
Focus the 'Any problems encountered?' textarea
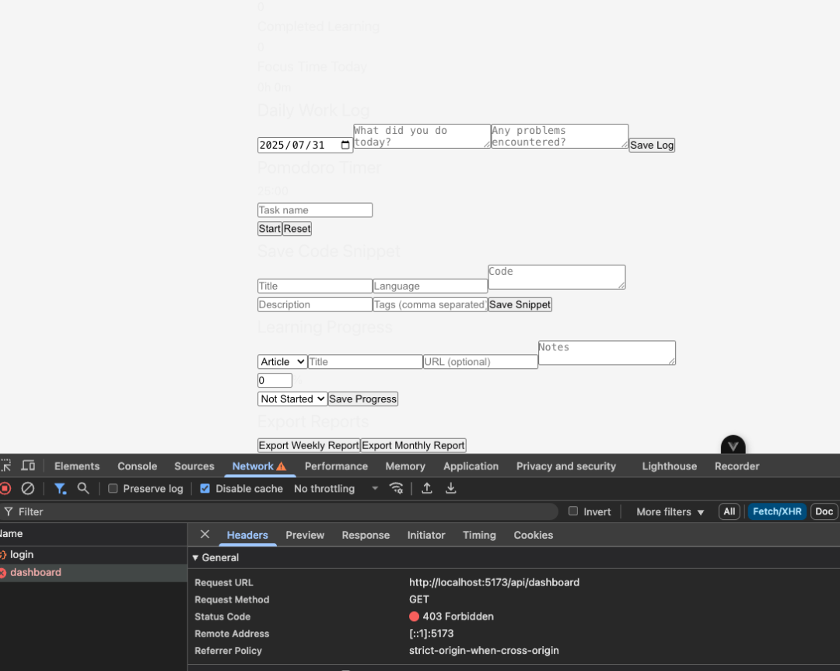(x=559, y=136)
